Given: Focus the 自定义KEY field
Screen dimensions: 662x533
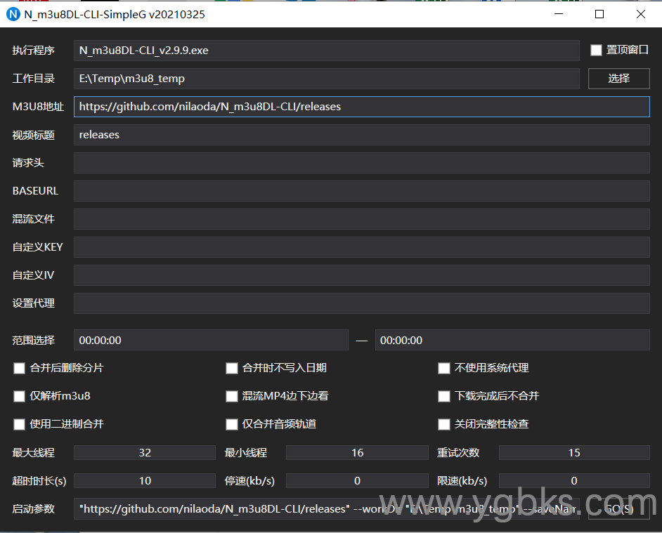Looking at the screenshot, I should coord(362,247).
